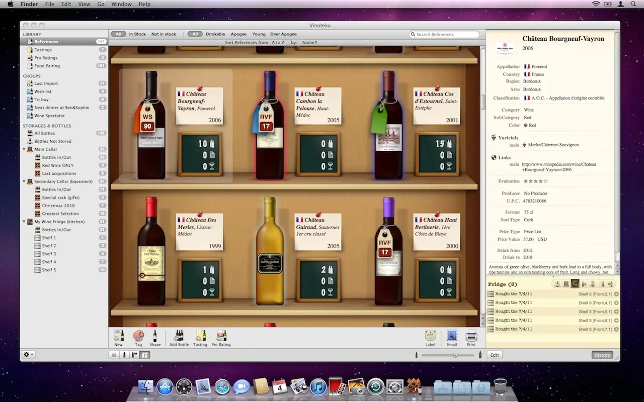Open search options magnifier in Search References

click(x=414, y=35)
